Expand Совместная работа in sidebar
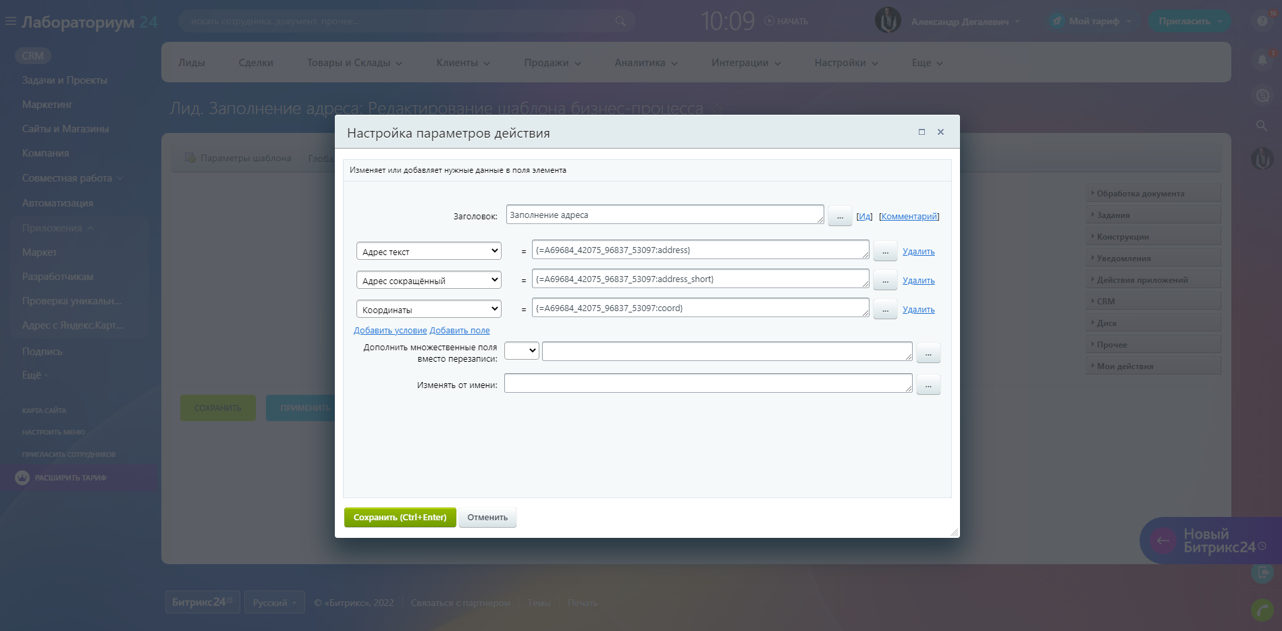This screenshot has height=631, width=1282. pyautogui.click(x=72, y=178)
